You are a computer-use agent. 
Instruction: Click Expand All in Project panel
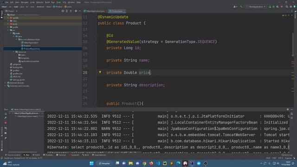67,11
